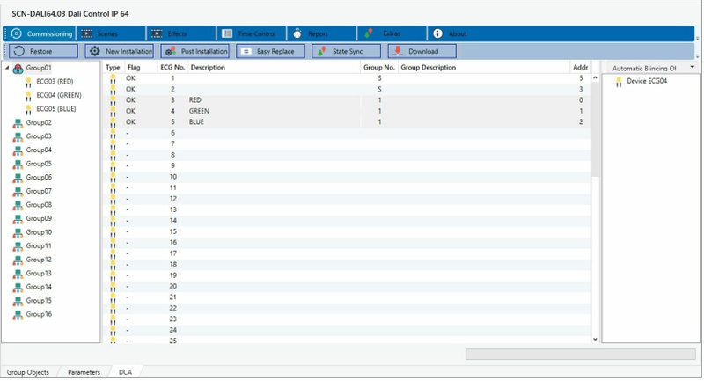Select Group01 icon in tree
The image size is (704, 381).
click(18, 69)
